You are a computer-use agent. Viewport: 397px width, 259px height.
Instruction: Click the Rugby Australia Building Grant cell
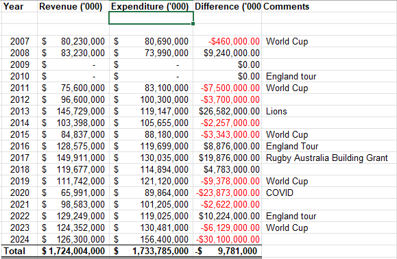pyautogui.click(x=329, y=158)
